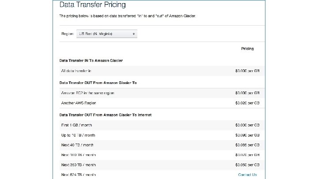Screen dimensions: 318x179
Task: Click 'Up to 10 TB / month' label
Action: click(x=78, y=135)
